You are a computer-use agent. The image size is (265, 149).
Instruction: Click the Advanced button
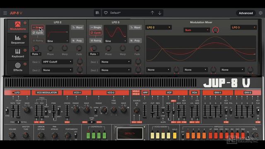pyautogui.click(x=246, y=13)
